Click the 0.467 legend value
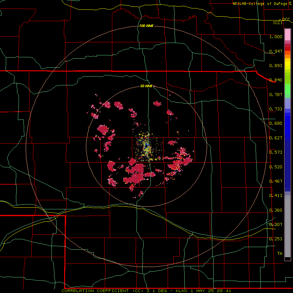The height and width of the screenshot is (293, 293). (276, 181)
